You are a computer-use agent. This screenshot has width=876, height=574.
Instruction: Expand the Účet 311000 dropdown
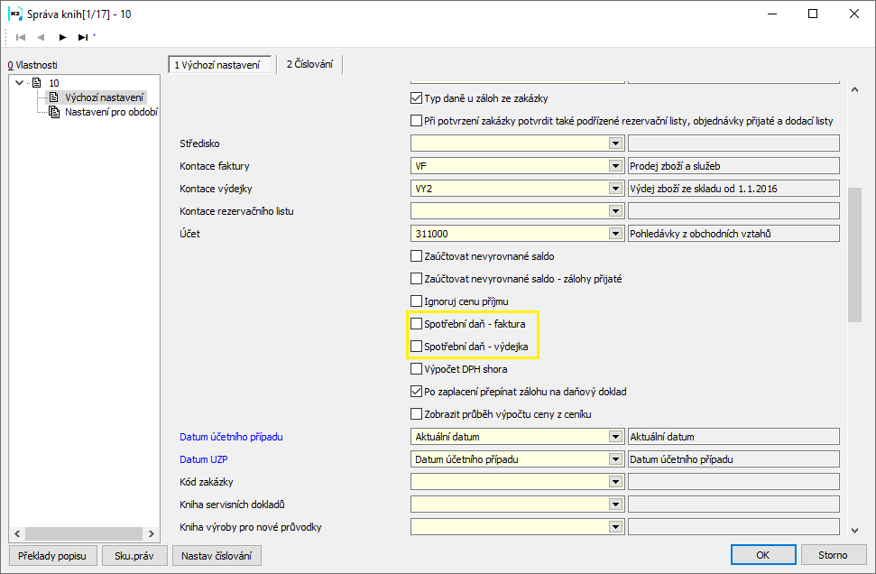[x=615, y=234]
